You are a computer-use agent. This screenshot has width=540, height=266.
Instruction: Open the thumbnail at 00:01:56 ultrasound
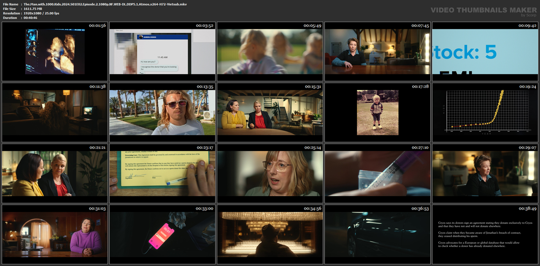click(x=54, y=51)
